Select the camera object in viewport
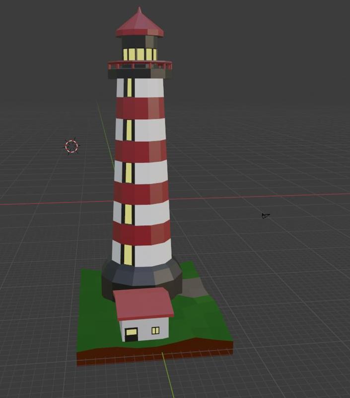The height and width of the screenshot is (398, 350). (266, 216)
